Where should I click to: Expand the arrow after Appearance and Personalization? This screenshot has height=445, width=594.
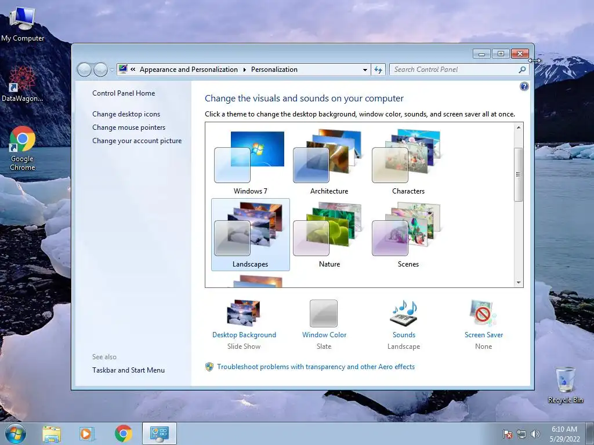244,70
